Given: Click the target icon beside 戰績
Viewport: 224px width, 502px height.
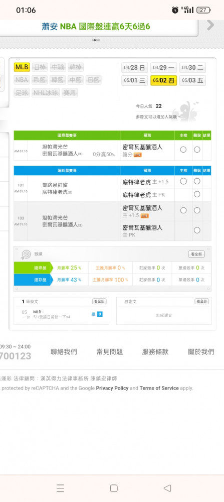Looking at the screenshot, I should (x=26, y=254).
